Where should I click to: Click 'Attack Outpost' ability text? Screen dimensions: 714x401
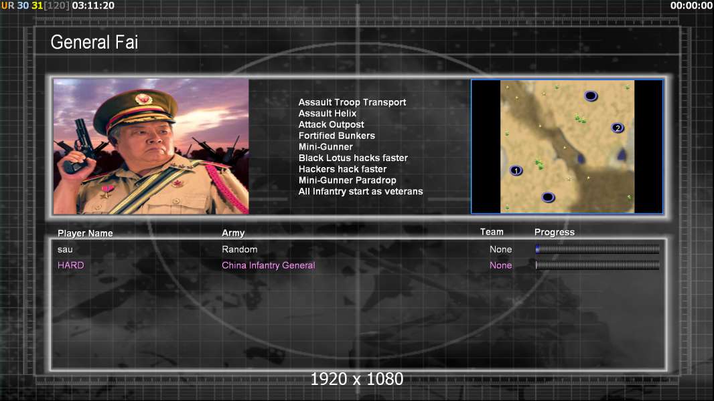331,124
